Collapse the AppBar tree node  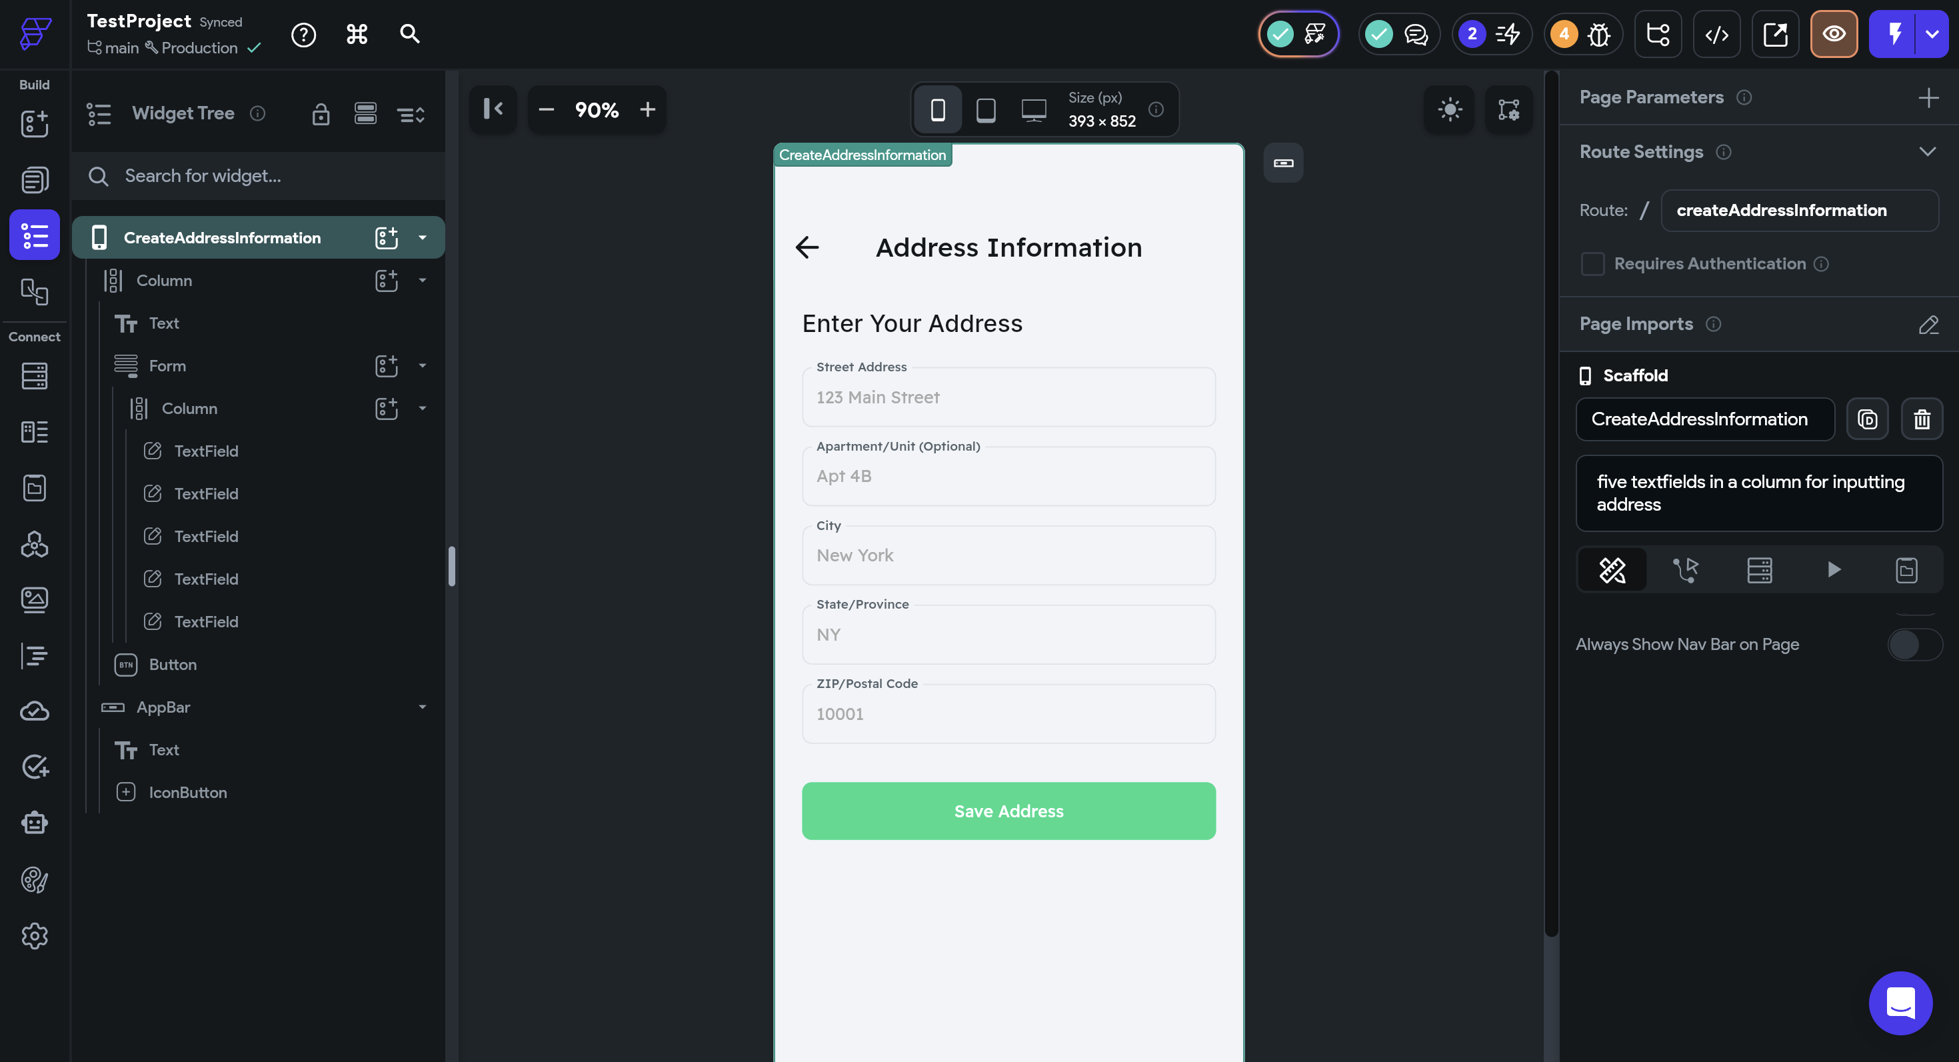(422, 707)
